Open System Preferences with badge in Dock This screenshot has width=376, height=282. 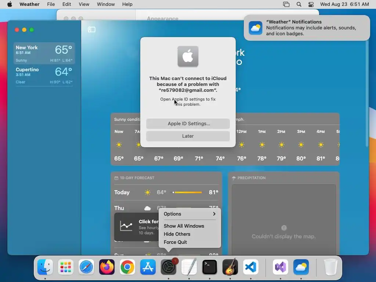tap(169, 267)
